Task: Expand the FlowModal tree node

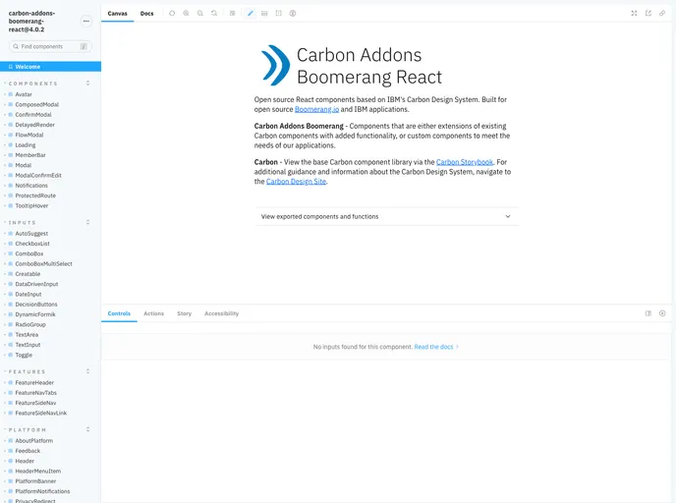Action: (x=5, y=135)
